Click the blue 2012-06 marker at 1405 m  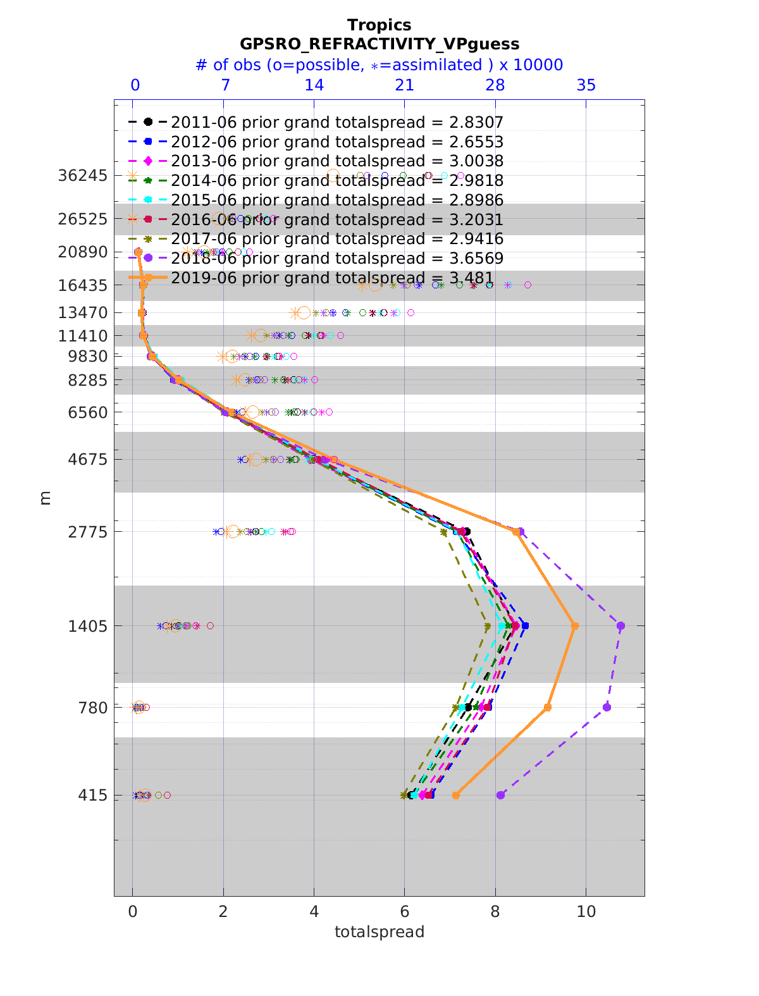pos(525,625)
